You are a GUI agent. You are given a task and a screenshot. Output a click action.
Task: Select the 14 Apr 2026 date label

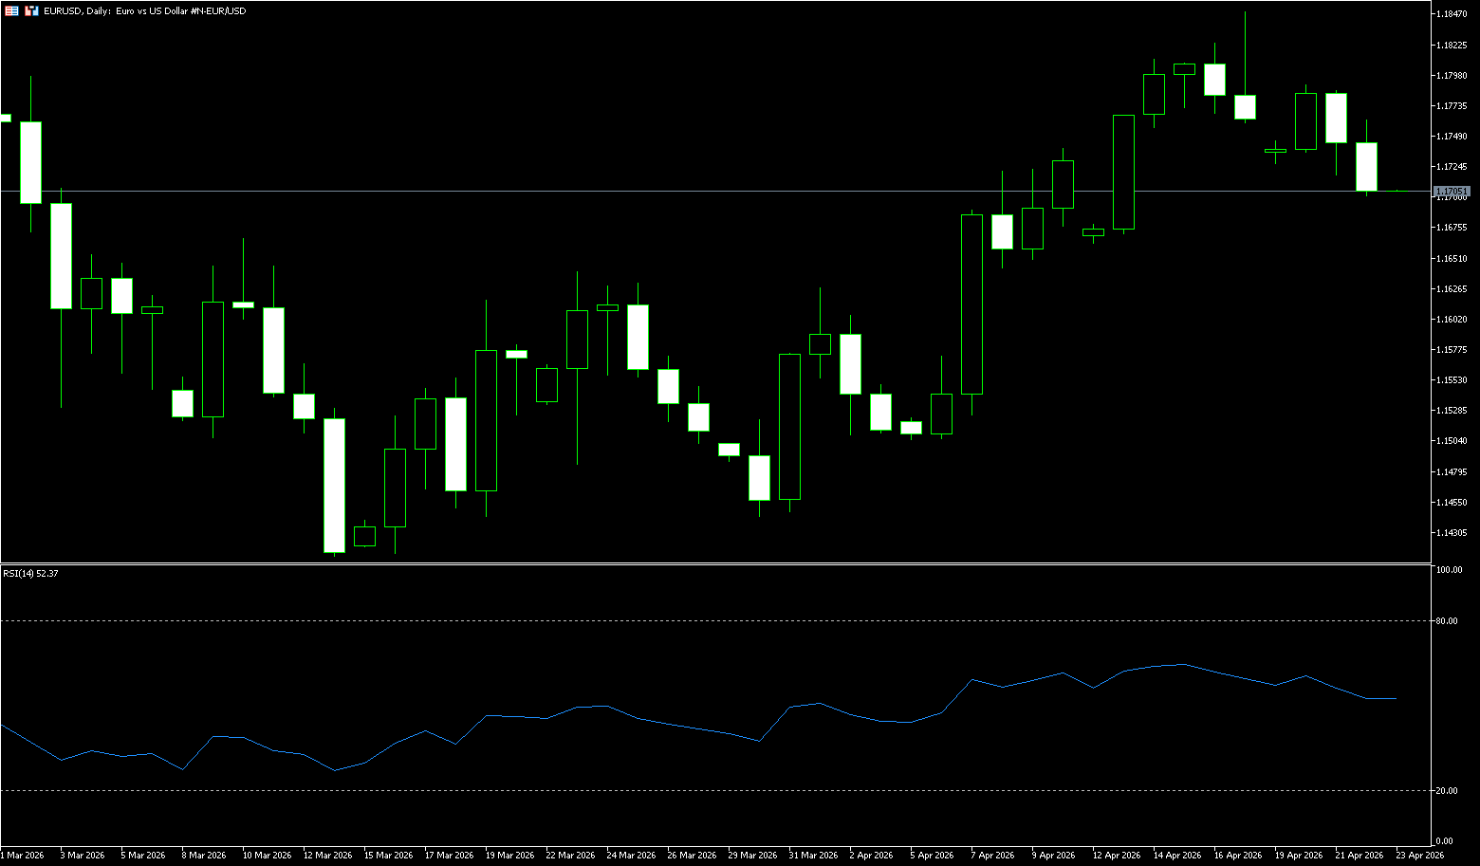tap(1176, 856)
